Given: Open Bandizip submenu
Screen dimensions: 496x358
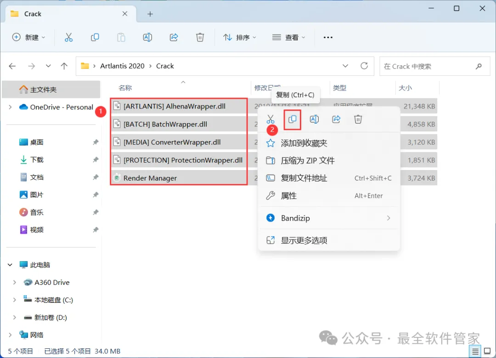Looking at the screenshot, I should pyautogui.click(x=329, y=218).
